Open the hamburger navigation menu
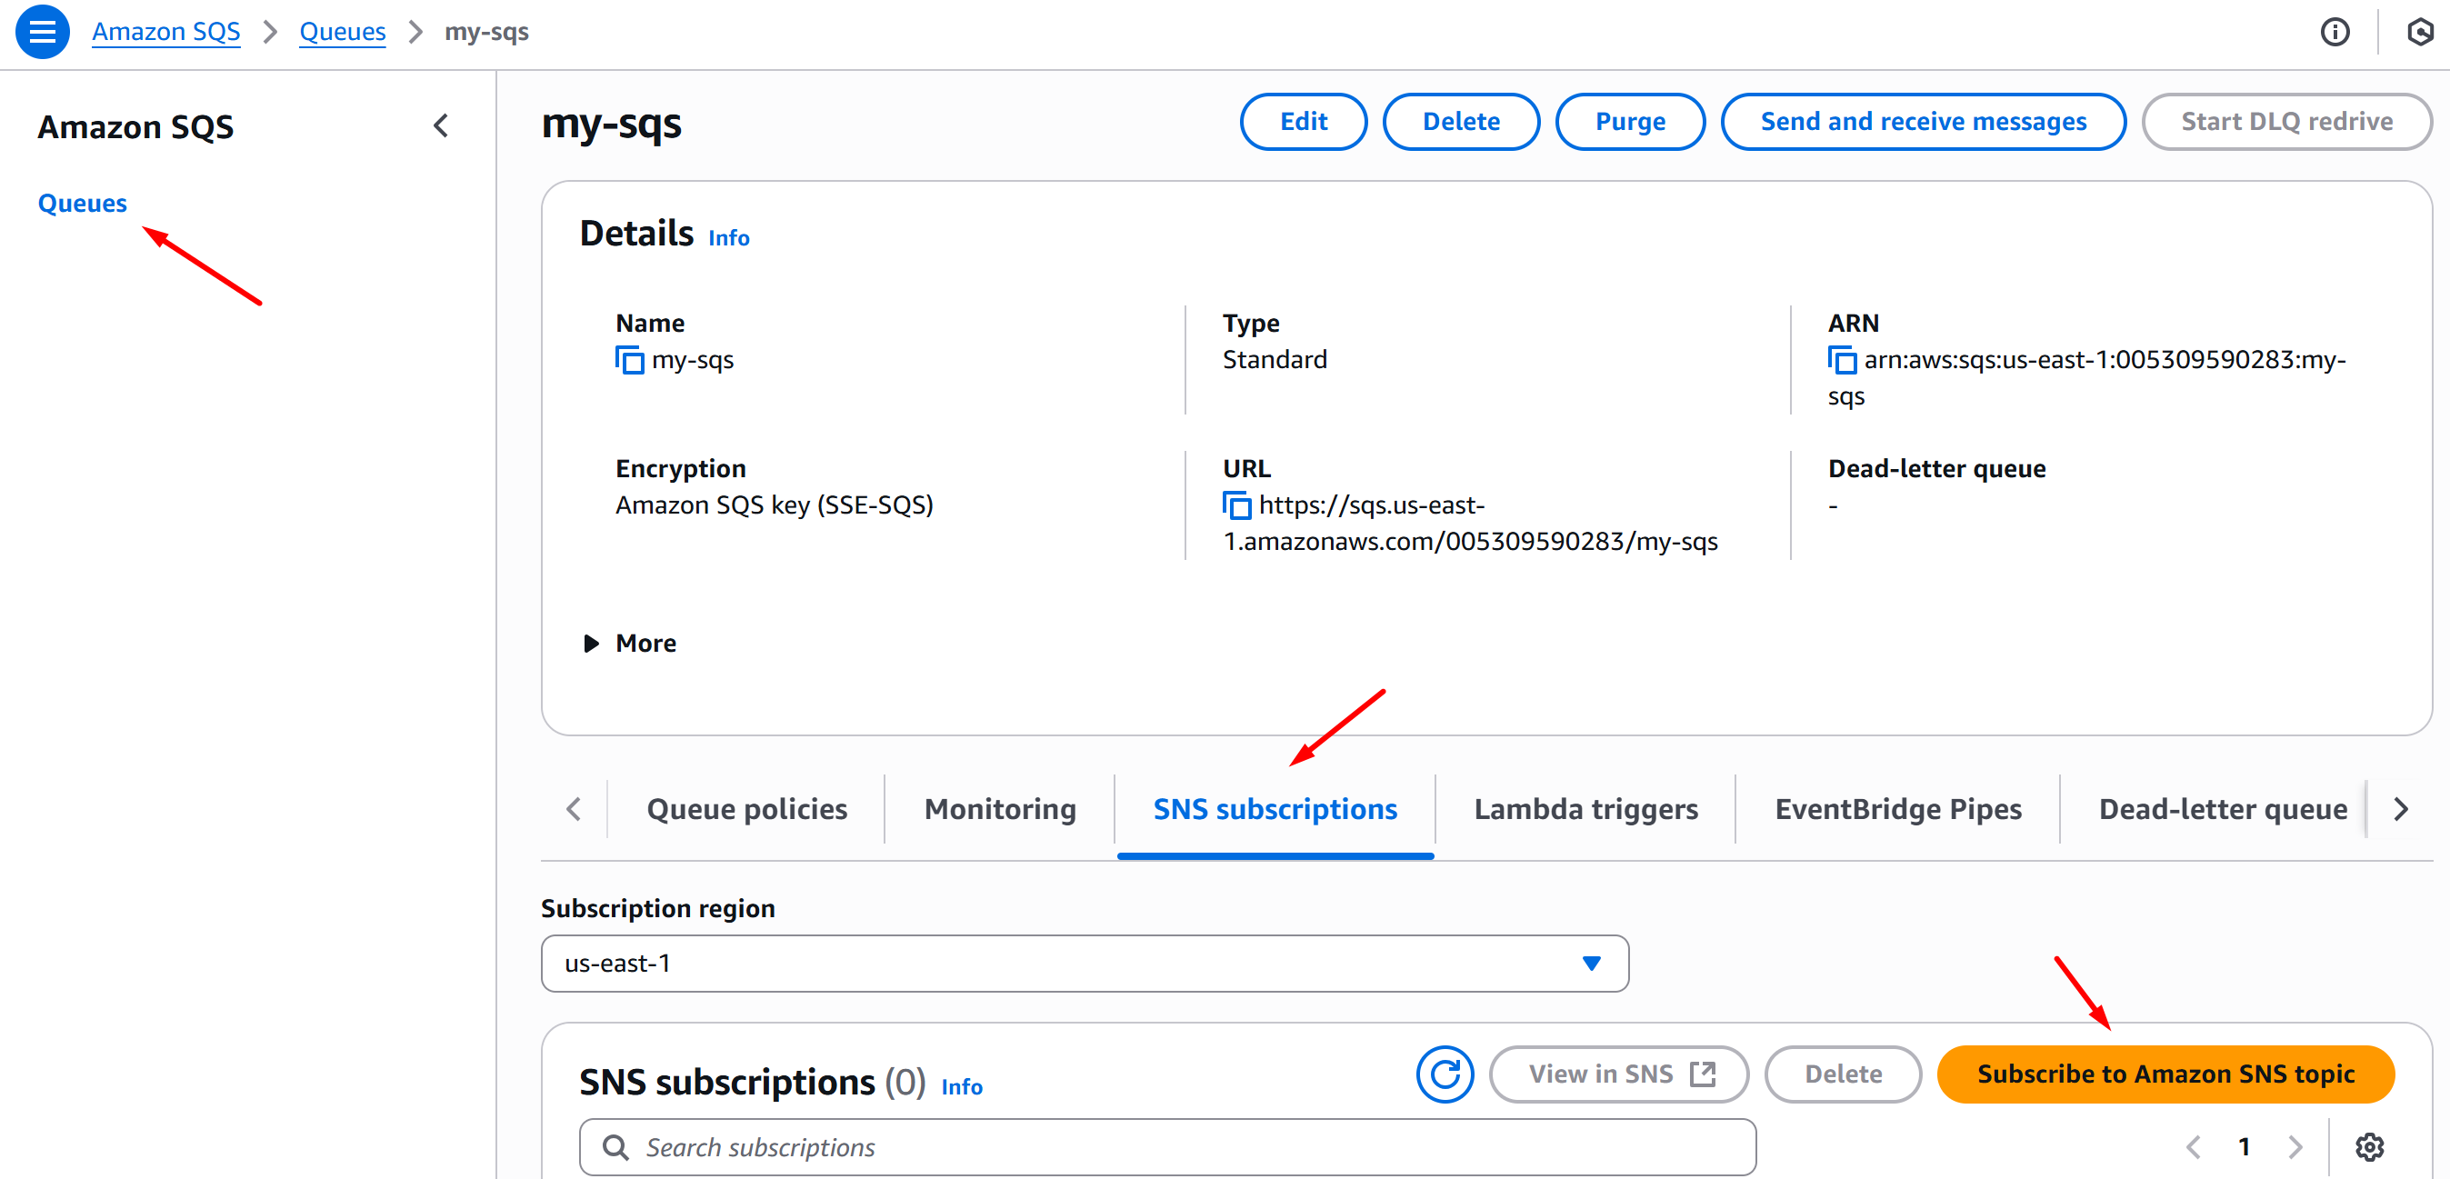The width and height of the screenshot is (2450, 1179). click(42, 32)
